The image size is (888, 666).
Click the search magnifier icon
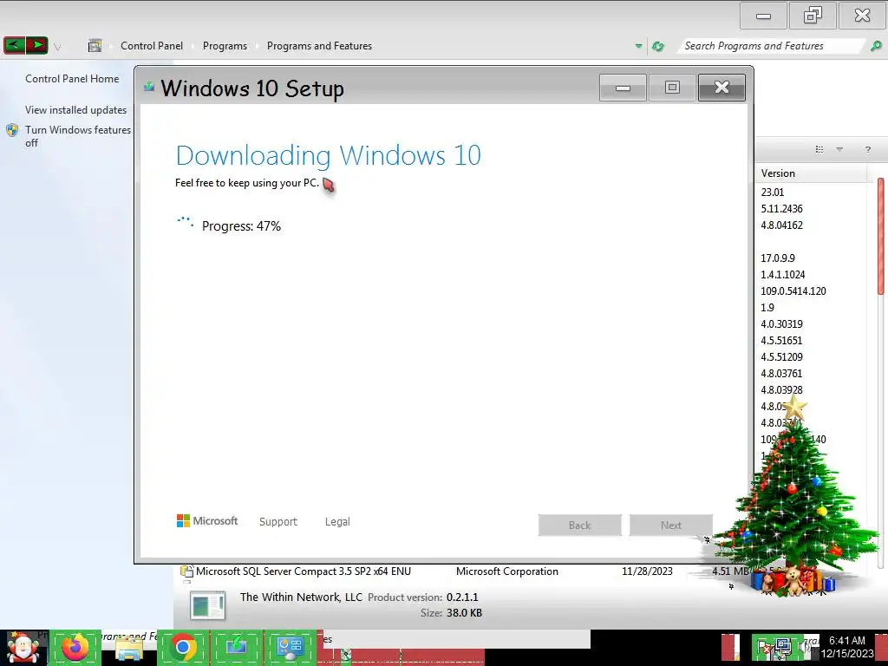pyautogui.click(x=876, y=46)
